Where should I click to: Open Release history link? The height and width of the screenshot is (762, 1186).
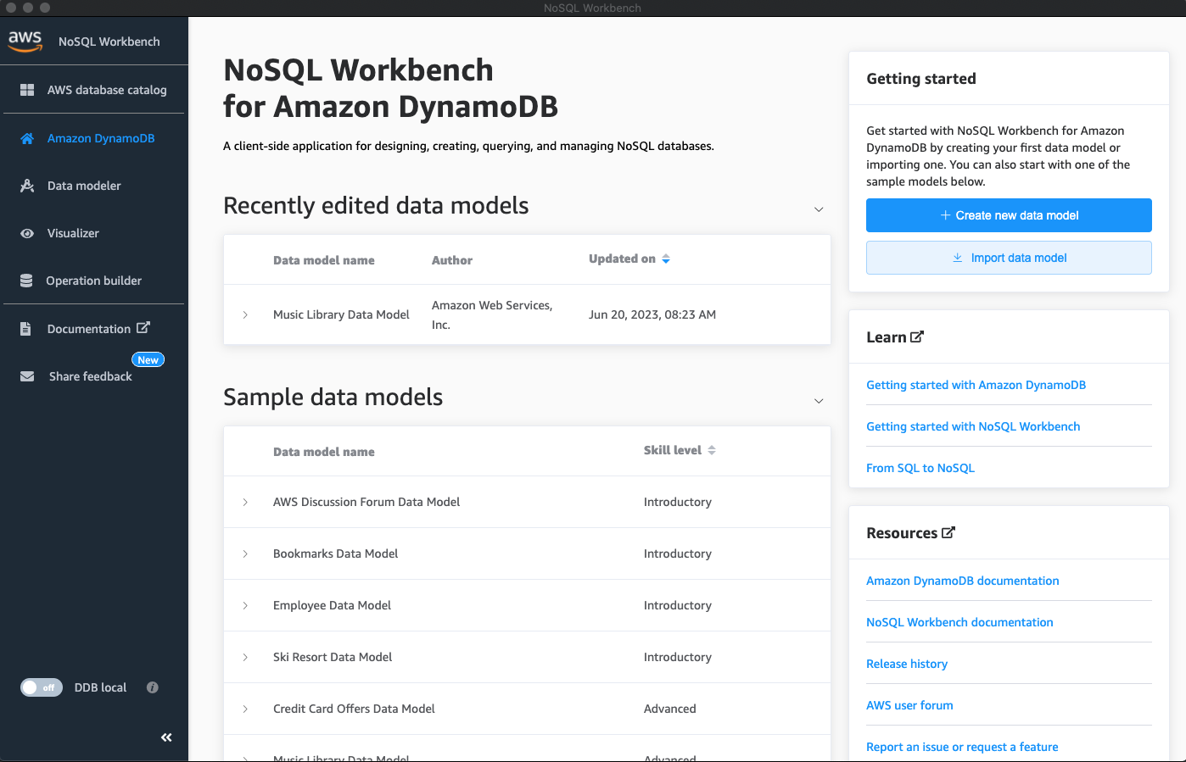pyautogui.click(x=907, y=664)
